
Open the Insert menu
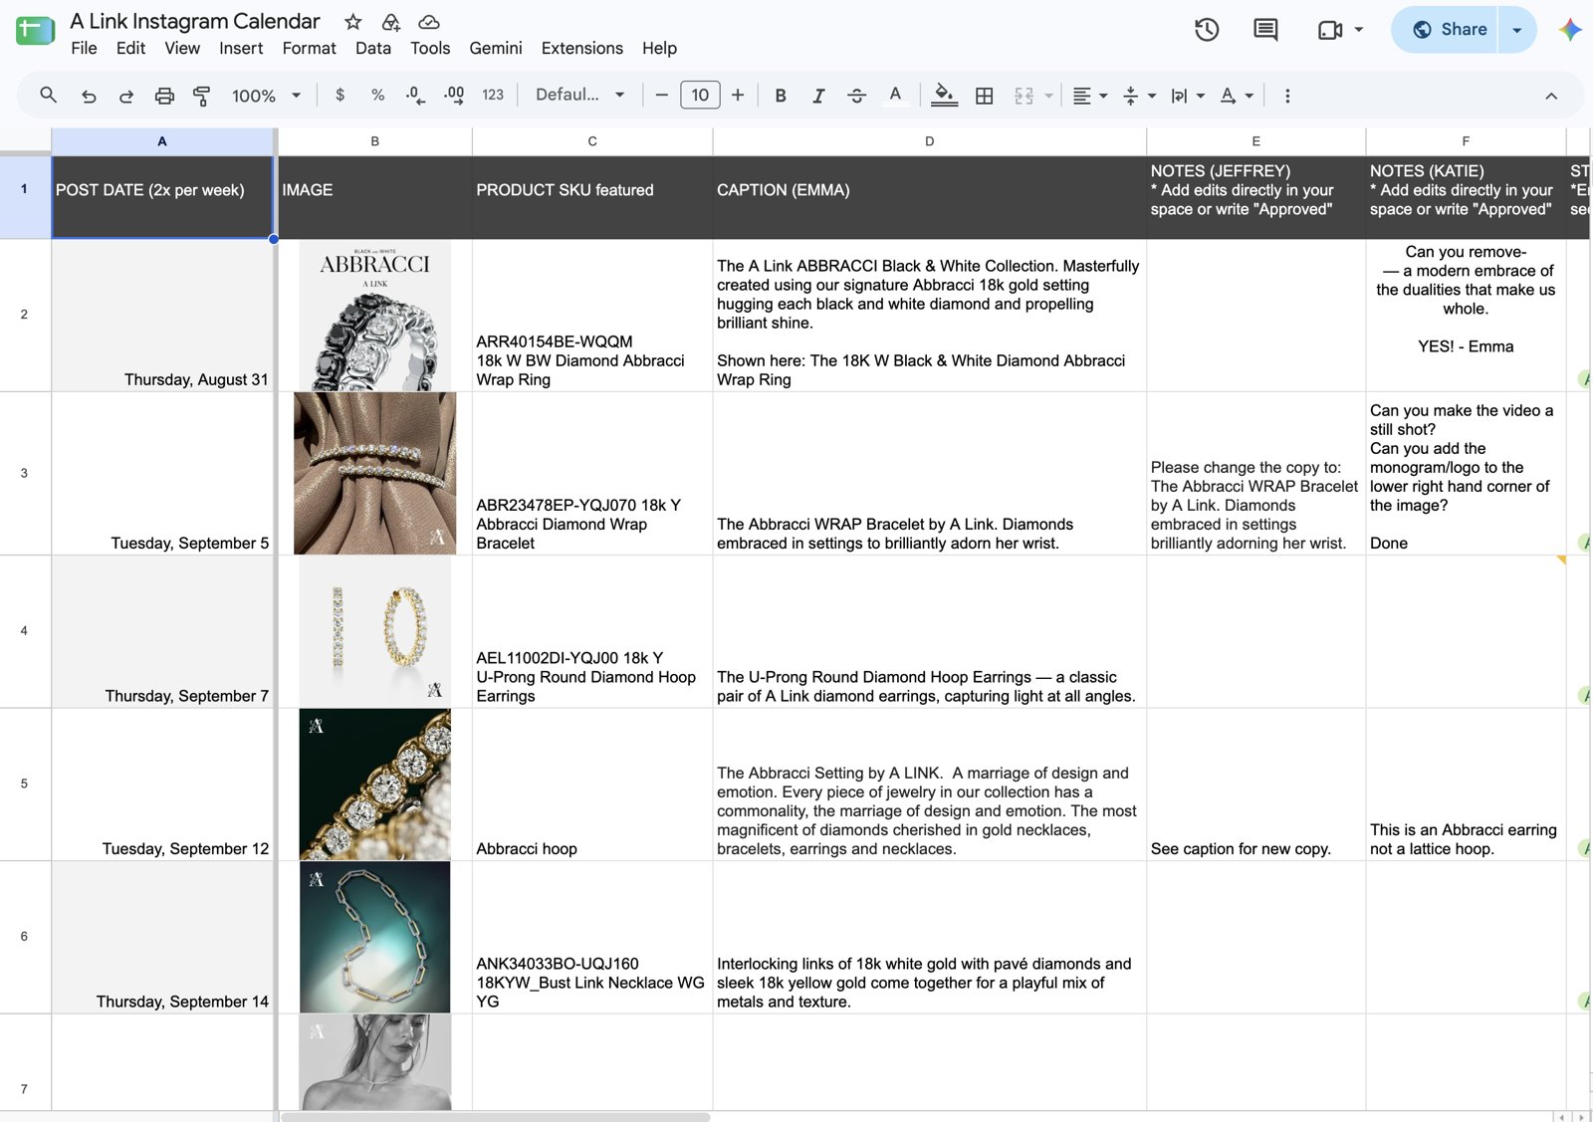click(x=241, y=48)
